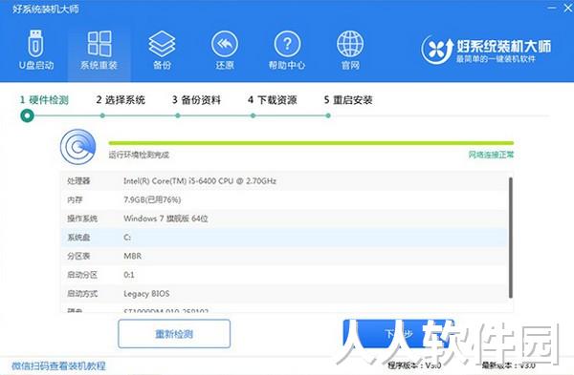
Task: Click the 好系统装机大师 window title
Action: (45, 9)
